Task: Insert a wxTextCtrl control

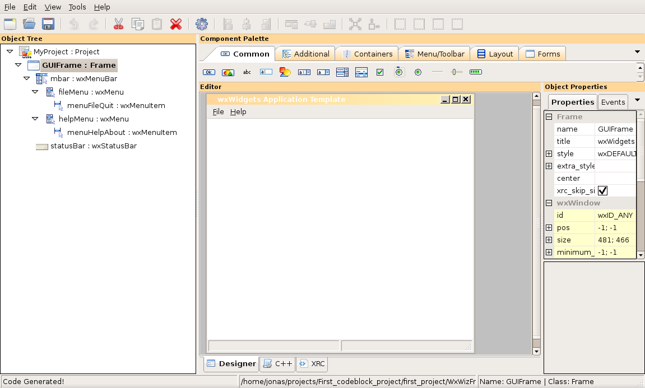Action: point(266,72)
